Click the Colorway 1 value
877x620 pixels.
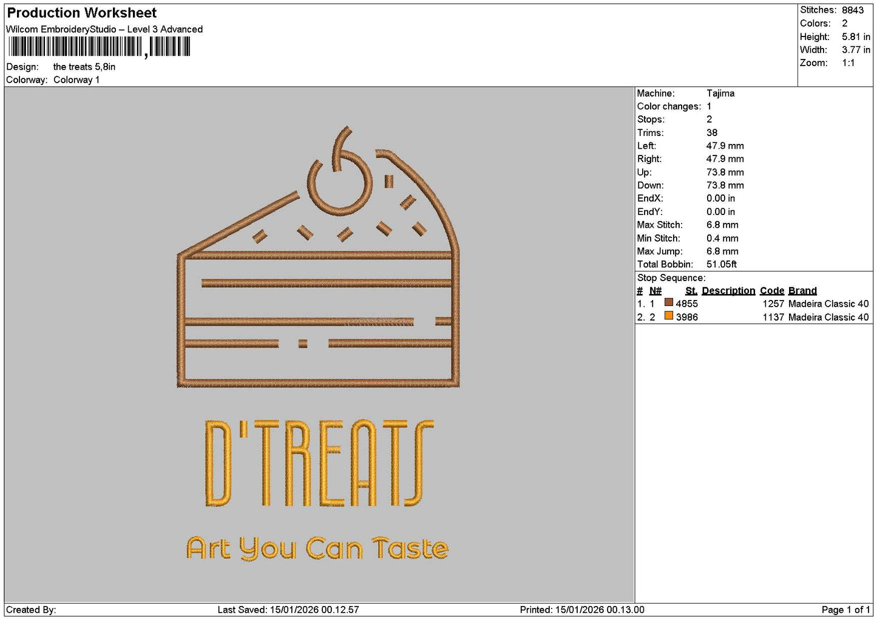[76, 80]
